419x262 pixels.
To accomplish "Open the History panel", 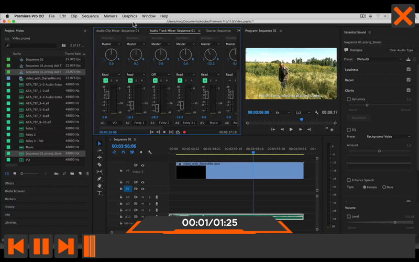I will (x=9, y=206).
